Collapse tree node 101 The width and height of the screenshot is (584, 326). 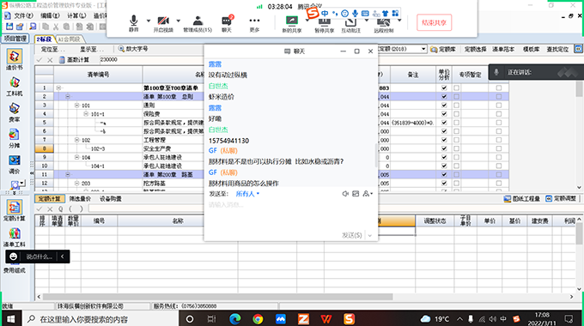[76, 106]
